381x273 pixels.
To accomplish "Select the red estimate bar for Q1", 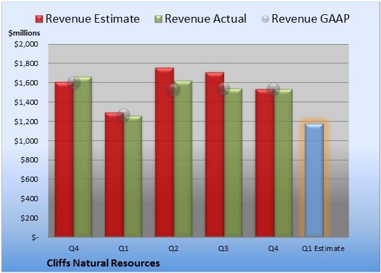I will click(x=114, y=175).
